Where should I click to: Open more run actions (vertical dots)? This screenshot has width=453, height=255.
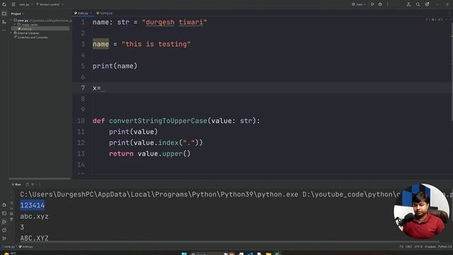coord(388,4)
